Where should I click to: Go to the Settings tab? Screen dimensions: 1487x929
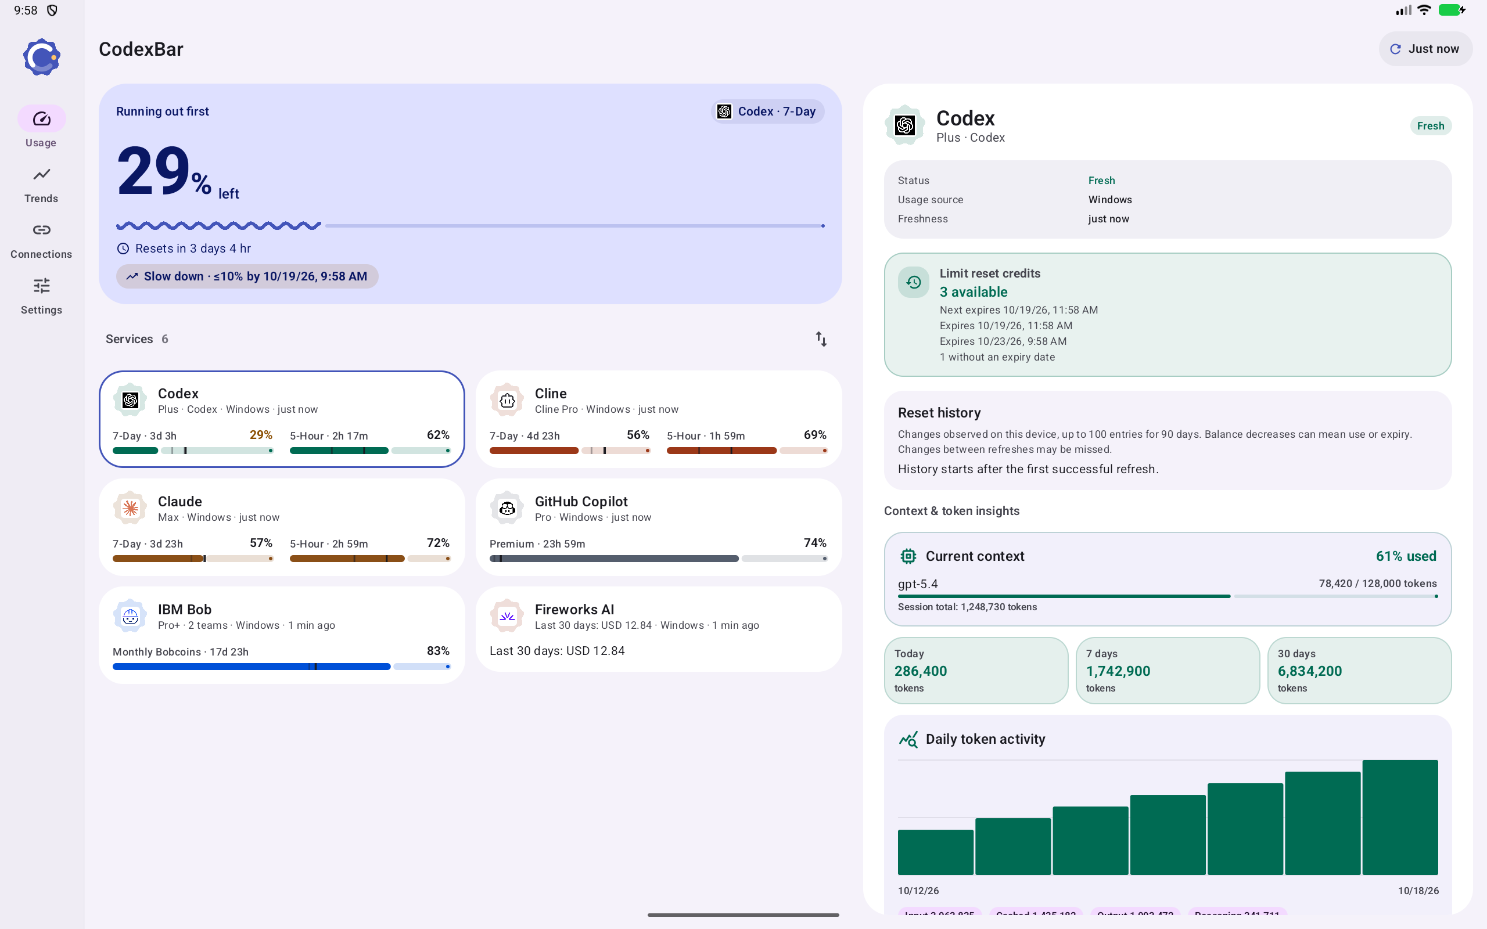(x=41, y=297)
